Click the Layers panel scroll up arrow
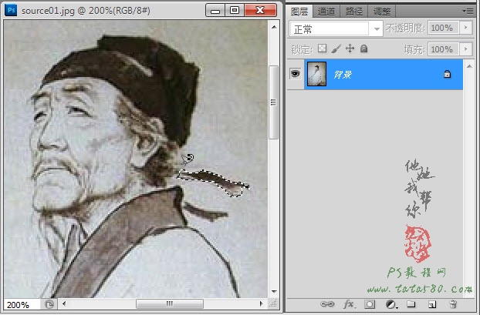 (x=469, y=66)
